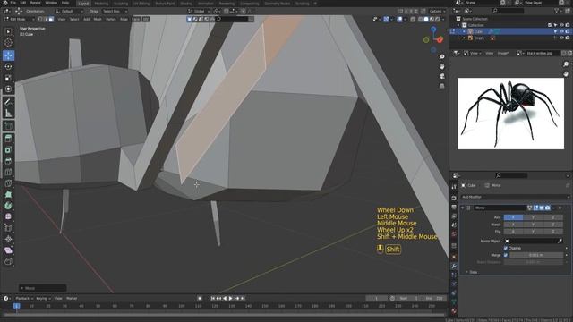Click the red X axis on navigation gizmo
The width and height of the screenshot is (573, 322).
click(440, 39)
